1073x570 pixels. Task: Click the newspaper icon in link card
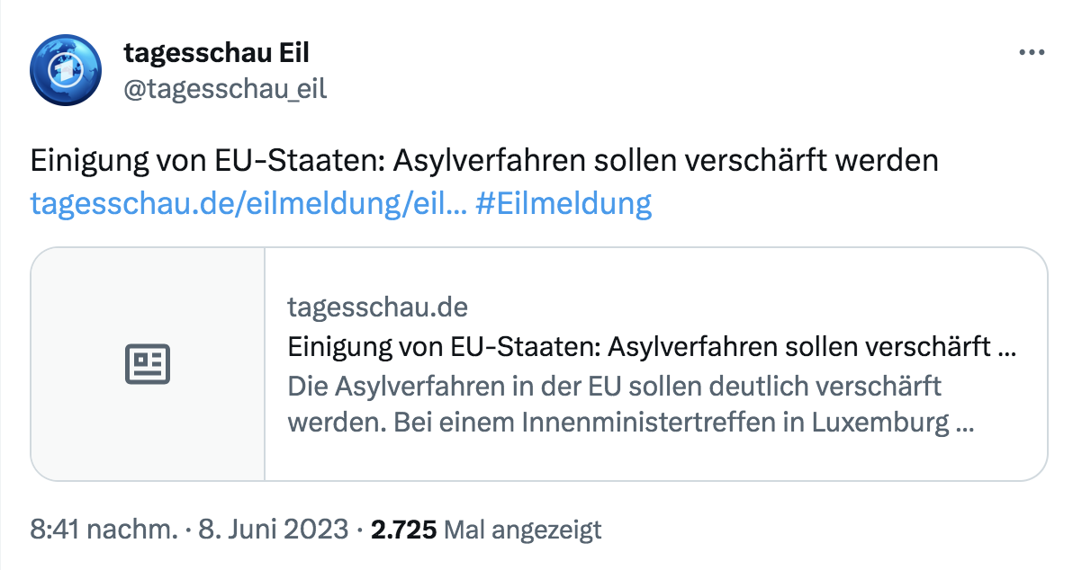[147, 364]
